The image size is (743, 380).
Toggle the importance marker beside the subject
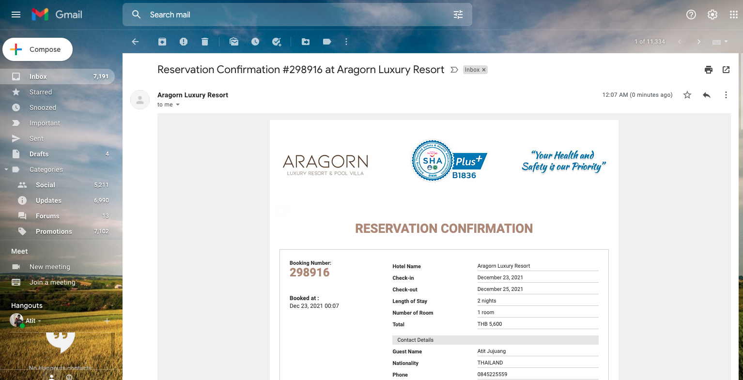click(454, 70)
